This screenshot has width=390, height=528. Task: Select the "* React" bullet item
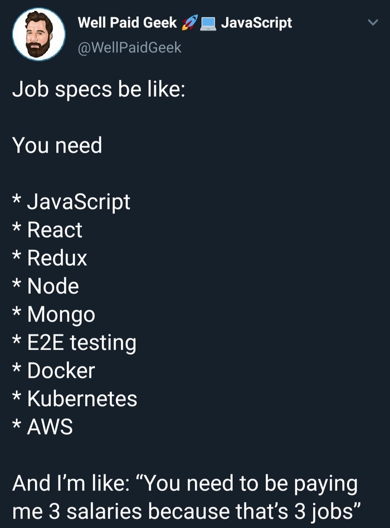[x=47, y=230]
